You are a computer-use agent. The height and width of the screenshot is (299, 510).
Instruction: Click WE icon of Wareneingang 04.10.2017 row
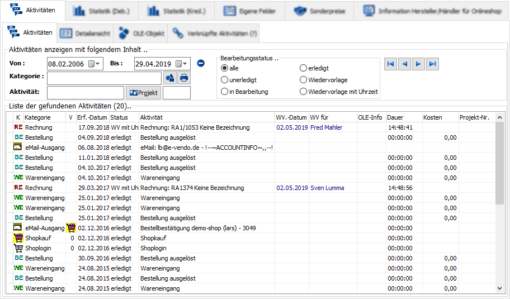click(x=18, y=178)
